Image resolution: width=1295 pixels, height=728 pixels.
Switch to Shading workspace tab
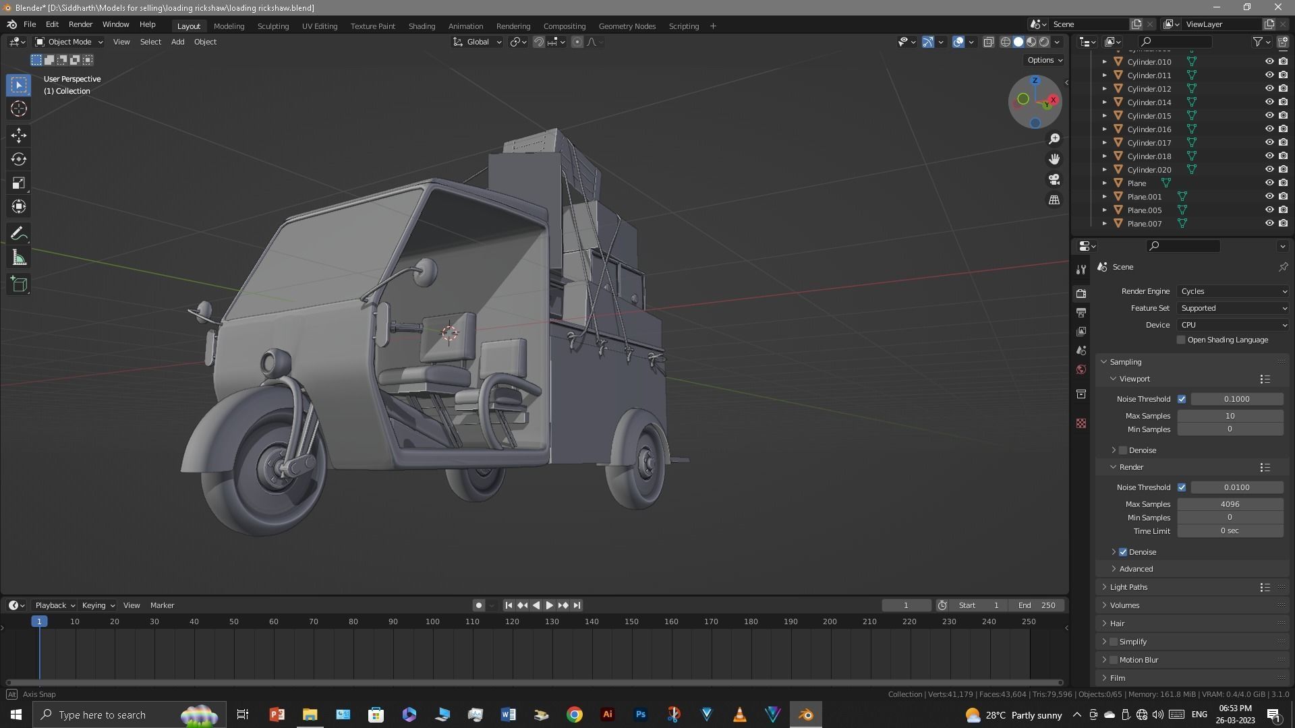point(422,26)
